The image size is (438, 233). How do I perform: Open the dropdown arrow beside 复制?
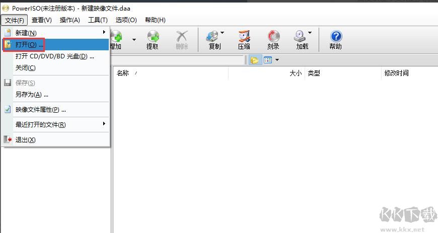(223, 33)
